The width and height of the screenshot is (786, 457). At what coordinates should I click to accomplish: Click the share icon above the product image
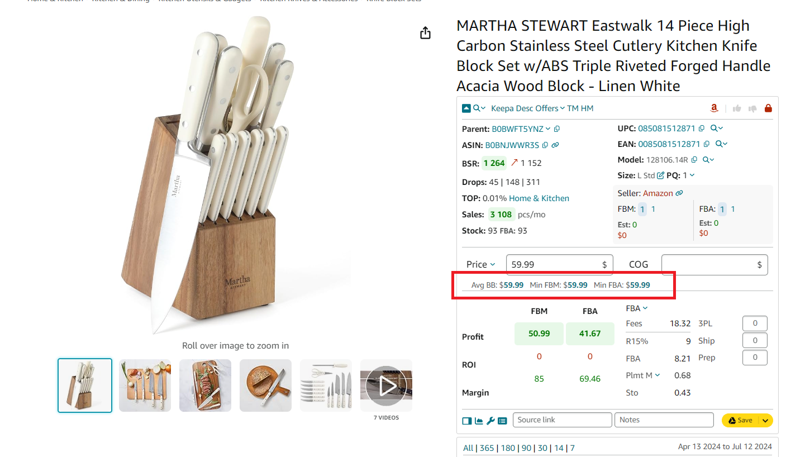coord(425,33)
